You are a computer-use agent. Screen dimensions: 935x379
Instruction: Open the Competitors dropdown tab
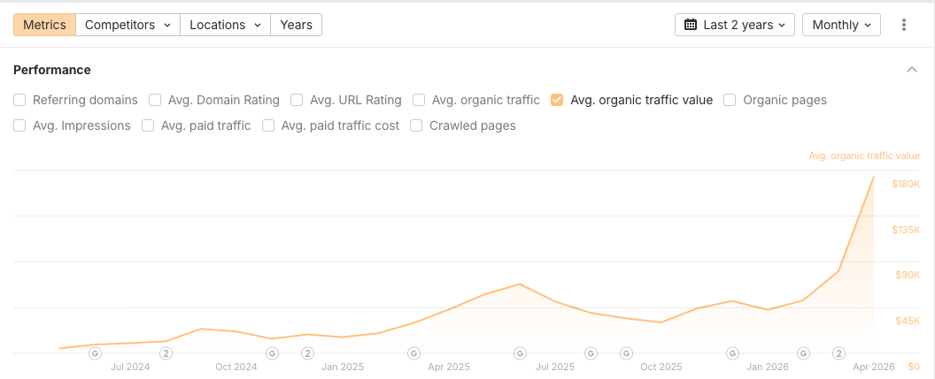point(128,25)
